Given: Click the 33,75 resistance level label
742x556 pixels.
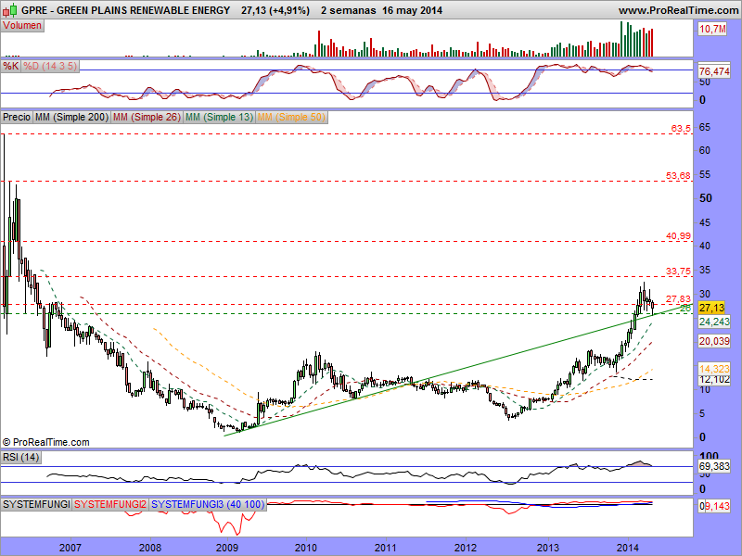Looking at the screenshot, I should coord(678,272).
